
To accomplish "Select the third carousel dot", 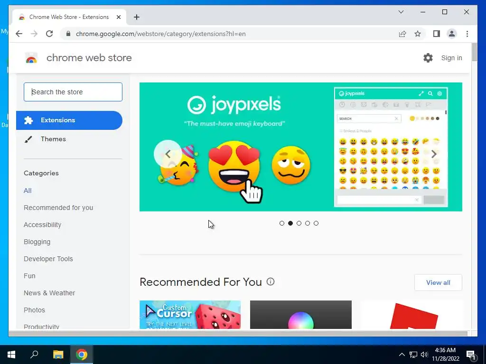I will point(299,223).
